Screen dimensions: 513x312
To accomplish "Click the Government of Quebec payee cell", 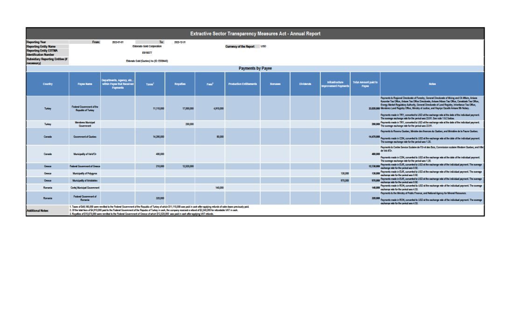I will coord(85,137).
